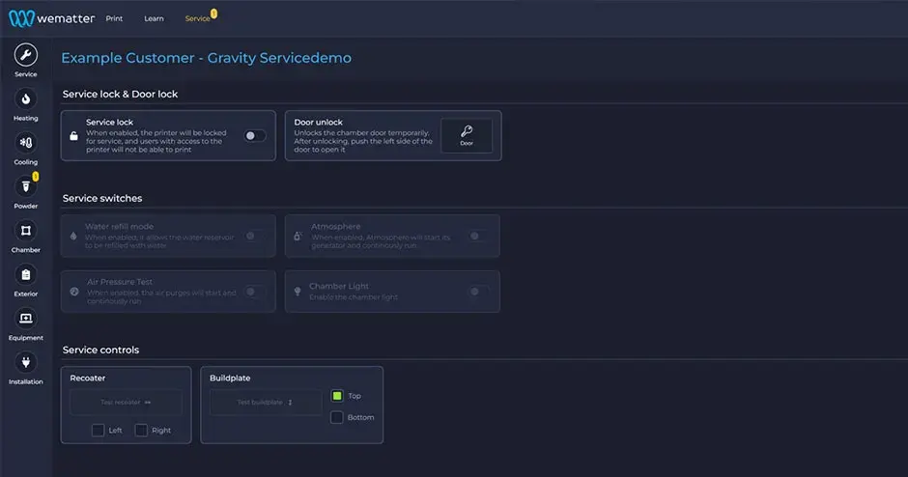Toggle the Atmosphere generator switch
Viewport: 908px width, 477px height.
(x=477, y=236)
